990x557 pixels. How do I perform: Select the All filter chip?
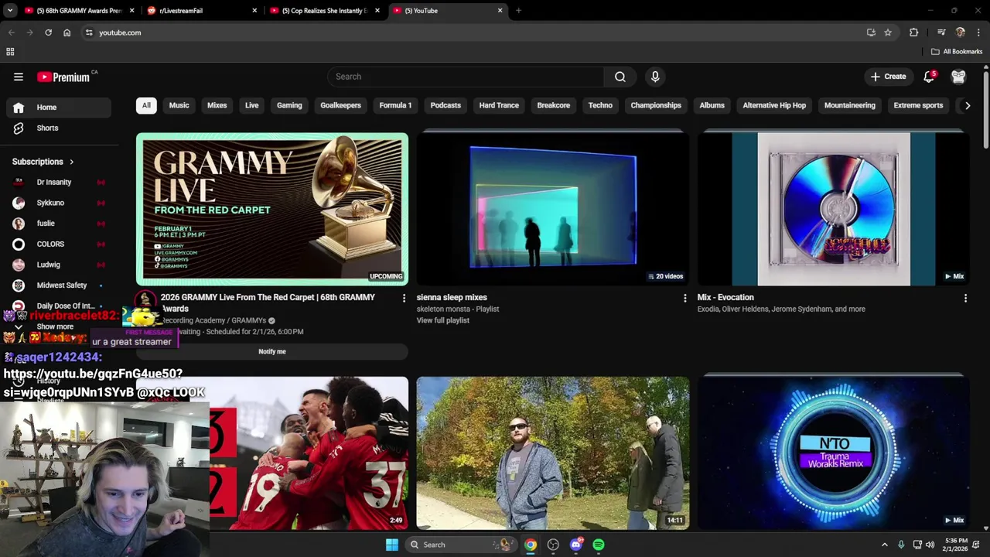[x=146, y=105]
